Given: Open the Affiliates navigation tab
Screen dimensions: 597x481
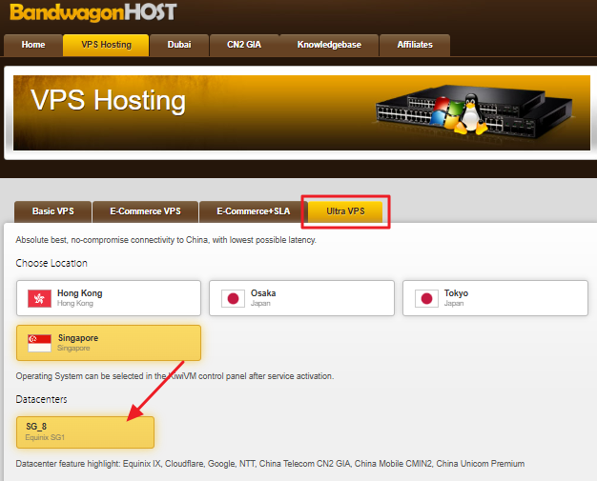Looking at the screenshot, I should click(x=415, y=46).
